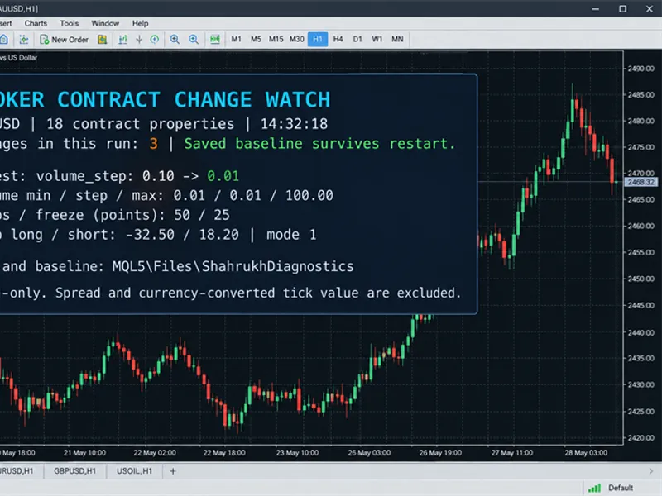Switch timeframe to M30
The image size is (662, 496).
[x=296, y=39]
